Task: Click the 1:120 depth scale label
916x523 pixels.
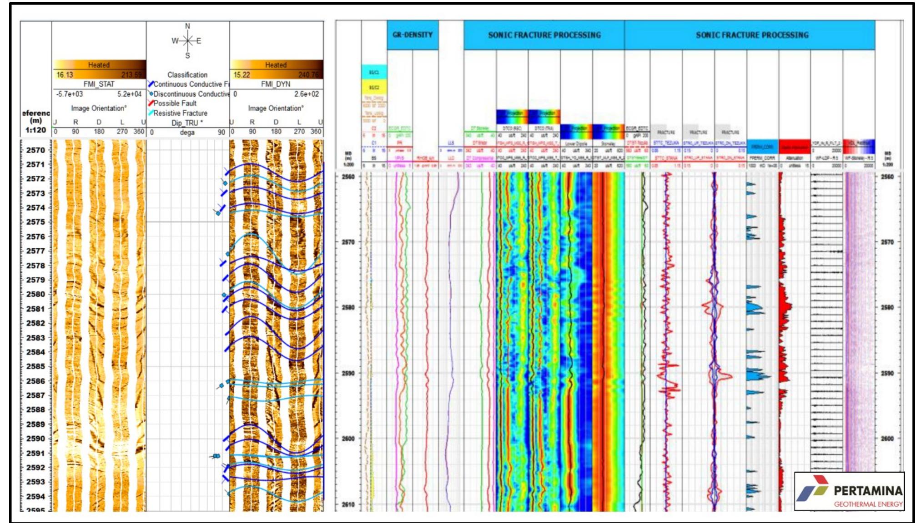Action: click(x=36, y=130)
